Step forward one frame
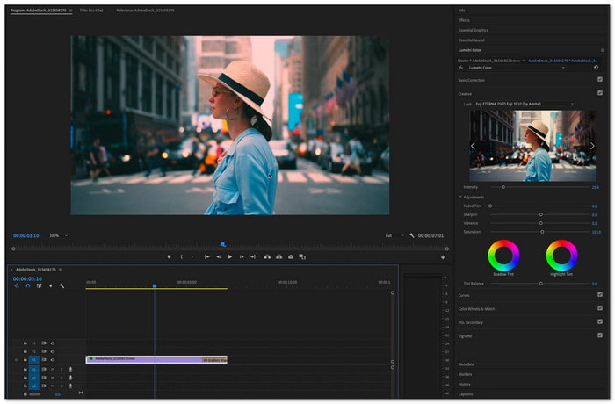Image resolution: width=615 pixels, height=404 pixels. (242, 257)
